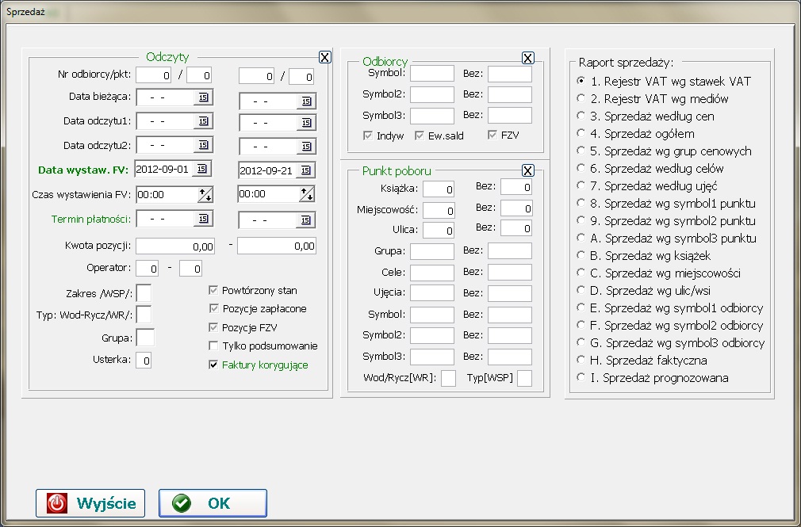Open calendar for first Termin płatności field
Viewport: 801px width, 527px height.
(203, 219)
